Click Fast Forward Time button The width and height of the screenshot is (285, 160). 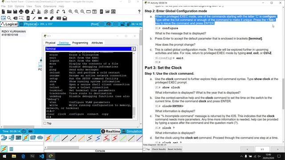[x=30, y=132]
